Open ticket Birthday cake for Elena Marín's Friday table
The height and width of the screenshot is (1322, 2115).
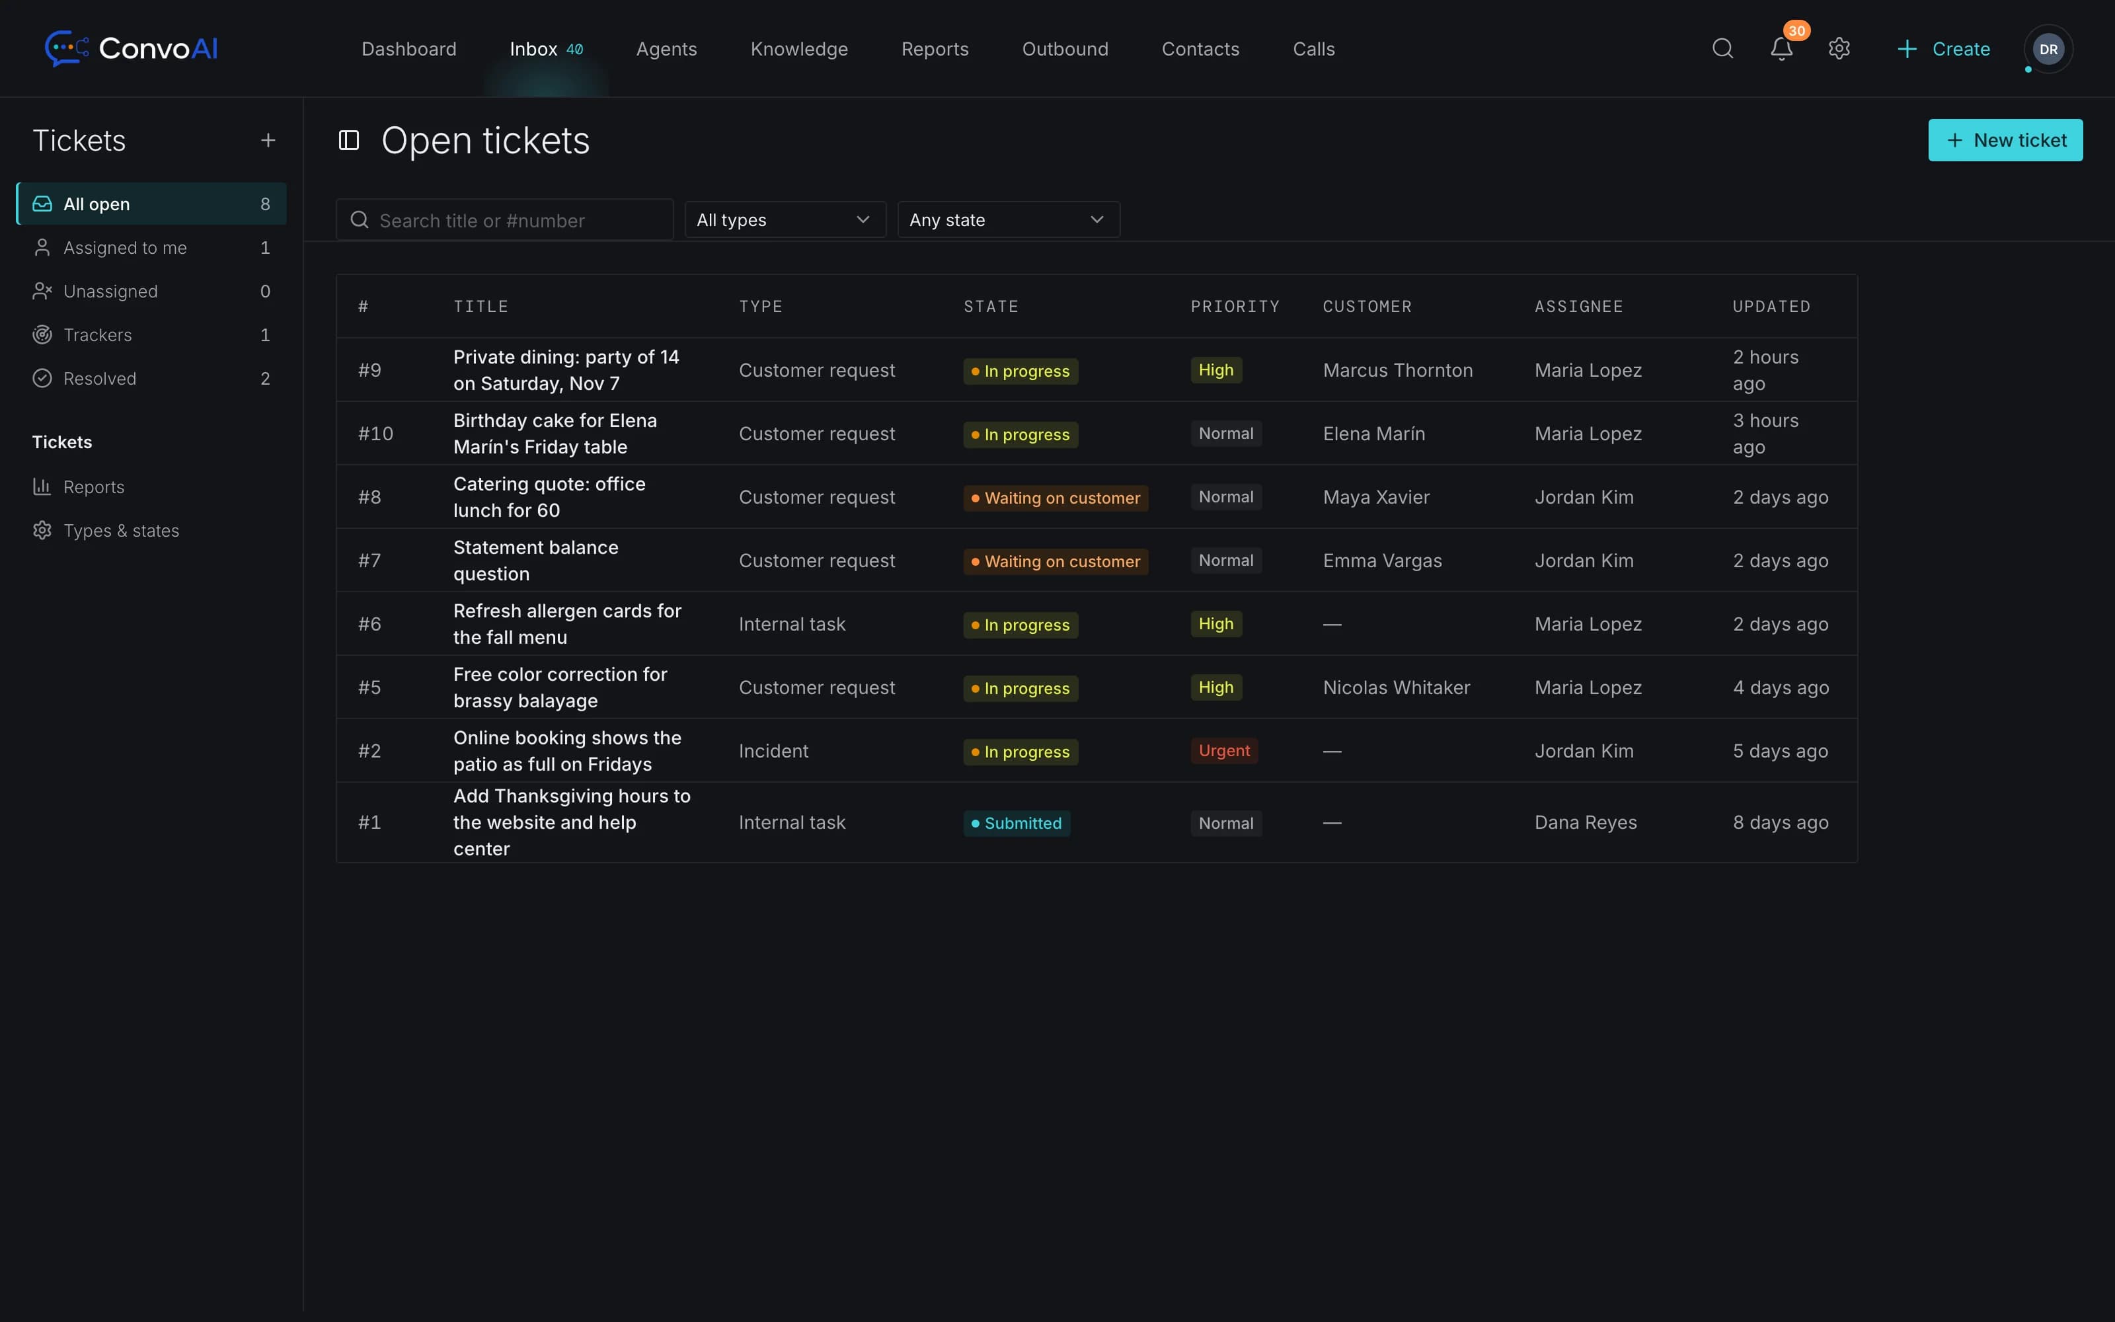(555, 434)
